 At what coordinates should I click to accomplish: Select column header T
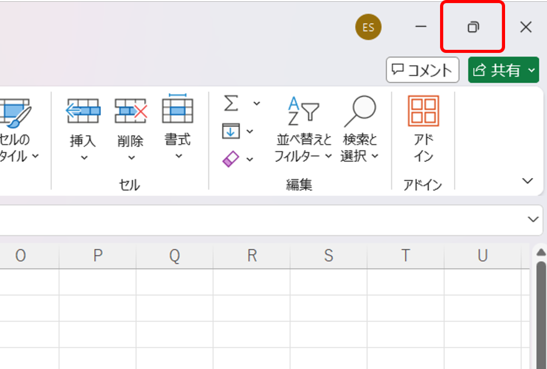405,256
